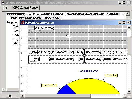Click the Tables 862 chart label
Screen dimensions: 132x99
click(111, 75)
